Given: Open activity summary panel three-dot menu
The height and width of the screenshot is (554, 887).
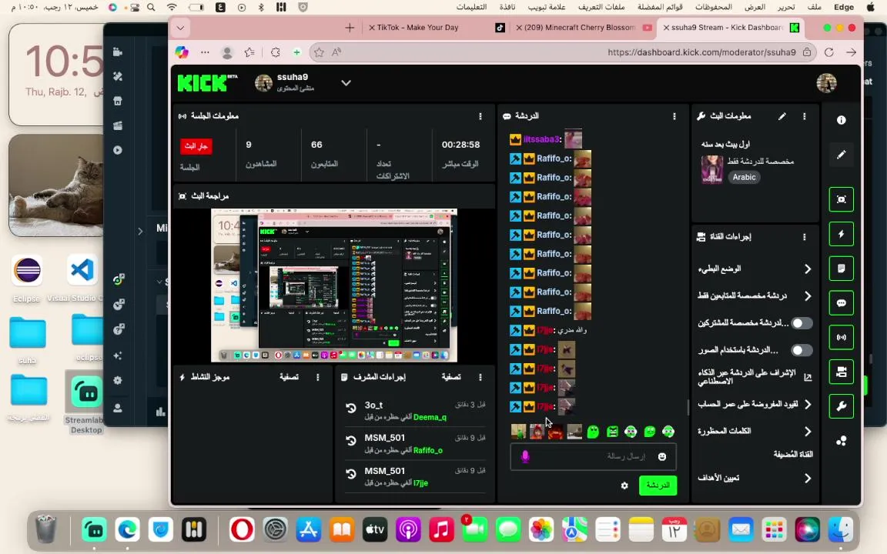Looking at the screenshot, I should [x=318, y=377].
